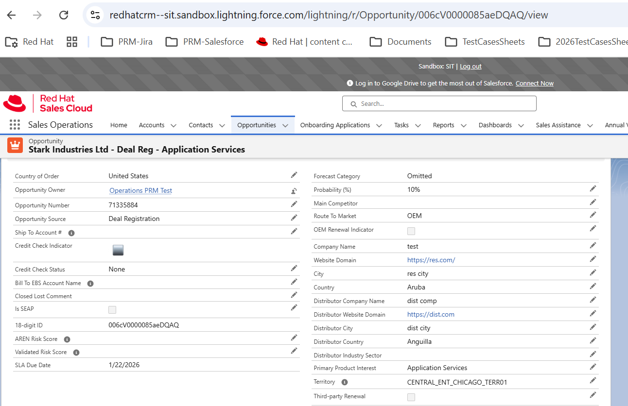628x406 pixels.
Task: Expand the Accounts tab dropdown chevron
Action: click(x=174, y=125)
